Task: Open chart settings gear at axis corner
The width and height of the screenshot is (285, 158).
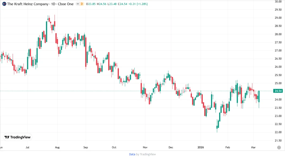Action: click(x=279, y=148)
